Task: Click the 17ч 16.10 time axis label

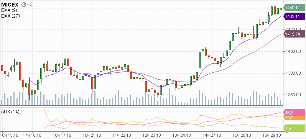Action: click(32, 135)
